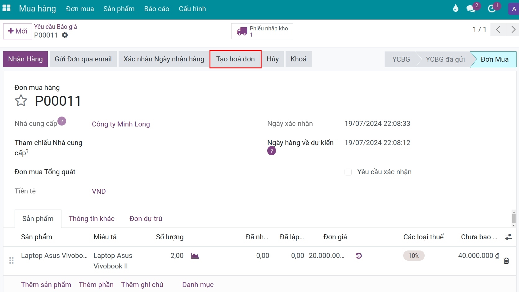519x292 pixels.
Task: Open the activities clock icon
Action: pos(492,9)
